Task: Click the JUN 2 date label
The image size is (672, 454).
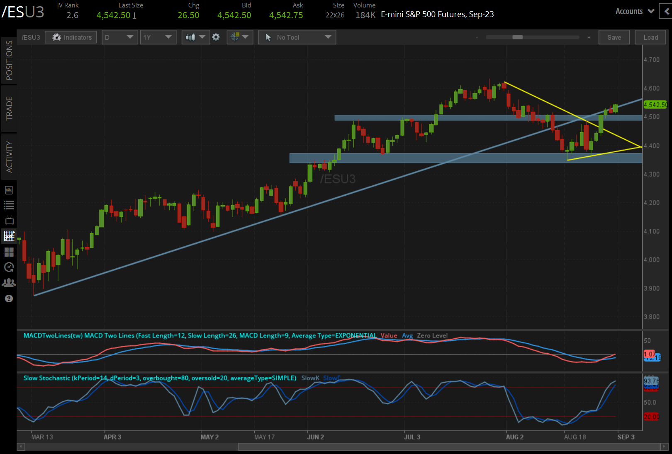Action: (x=316, y=437)
